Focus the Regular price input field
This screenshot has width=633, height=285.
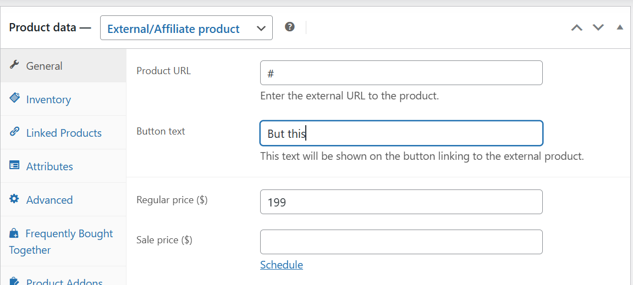401,202
